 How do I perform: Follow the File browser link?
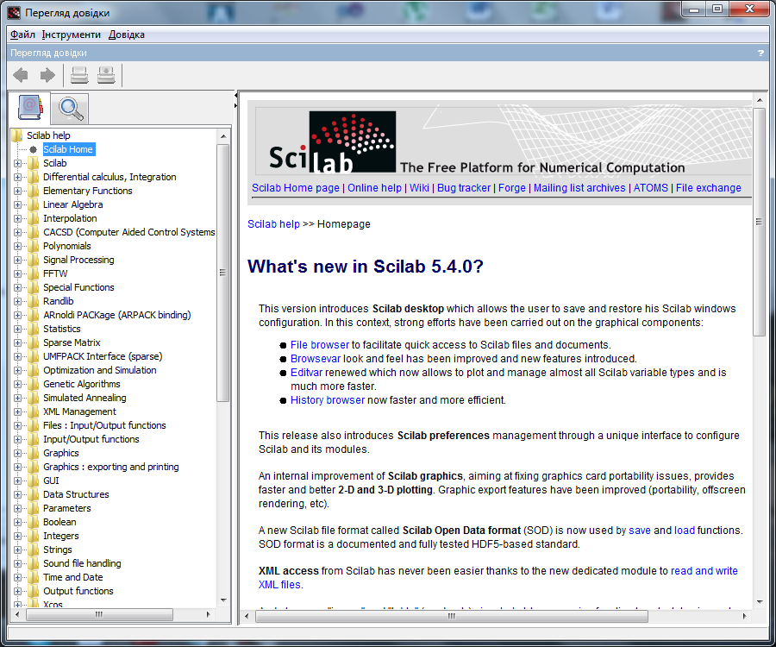click(x=320, y=345)
